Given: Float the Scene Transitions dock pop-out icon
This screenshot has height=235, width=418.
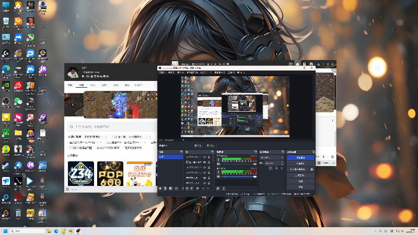Looking at the screenshot, I should pos(283,152).
